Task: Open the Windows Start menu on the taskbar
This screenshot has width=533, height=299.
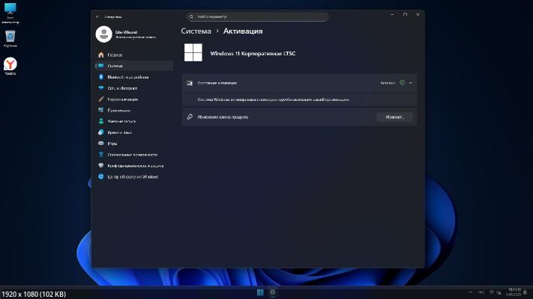Action: (260, 292)
